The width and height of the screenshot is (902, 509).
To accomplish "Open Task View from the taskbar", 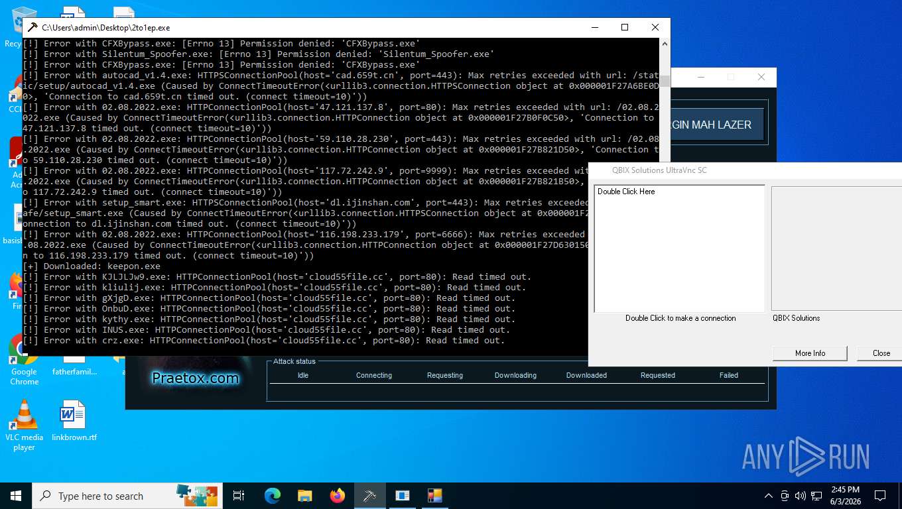I will [239, 496].
